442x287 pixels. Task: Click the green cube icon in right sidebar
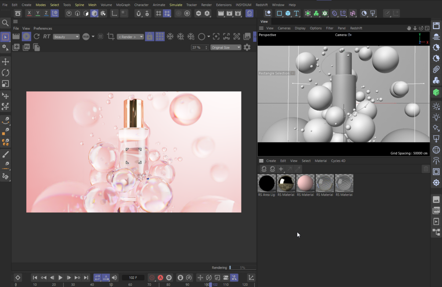click(x=436, y=92)
